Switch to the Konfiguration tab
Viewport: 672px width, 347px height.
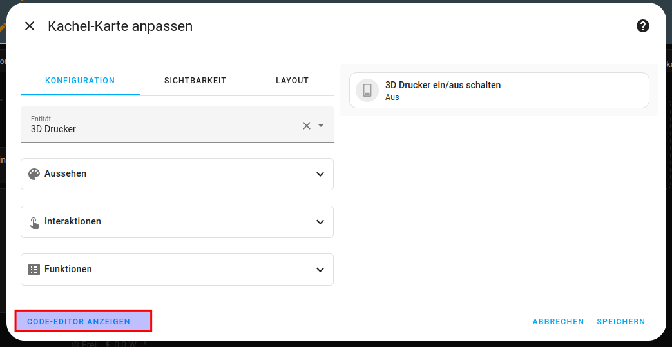tap(80, 81)
